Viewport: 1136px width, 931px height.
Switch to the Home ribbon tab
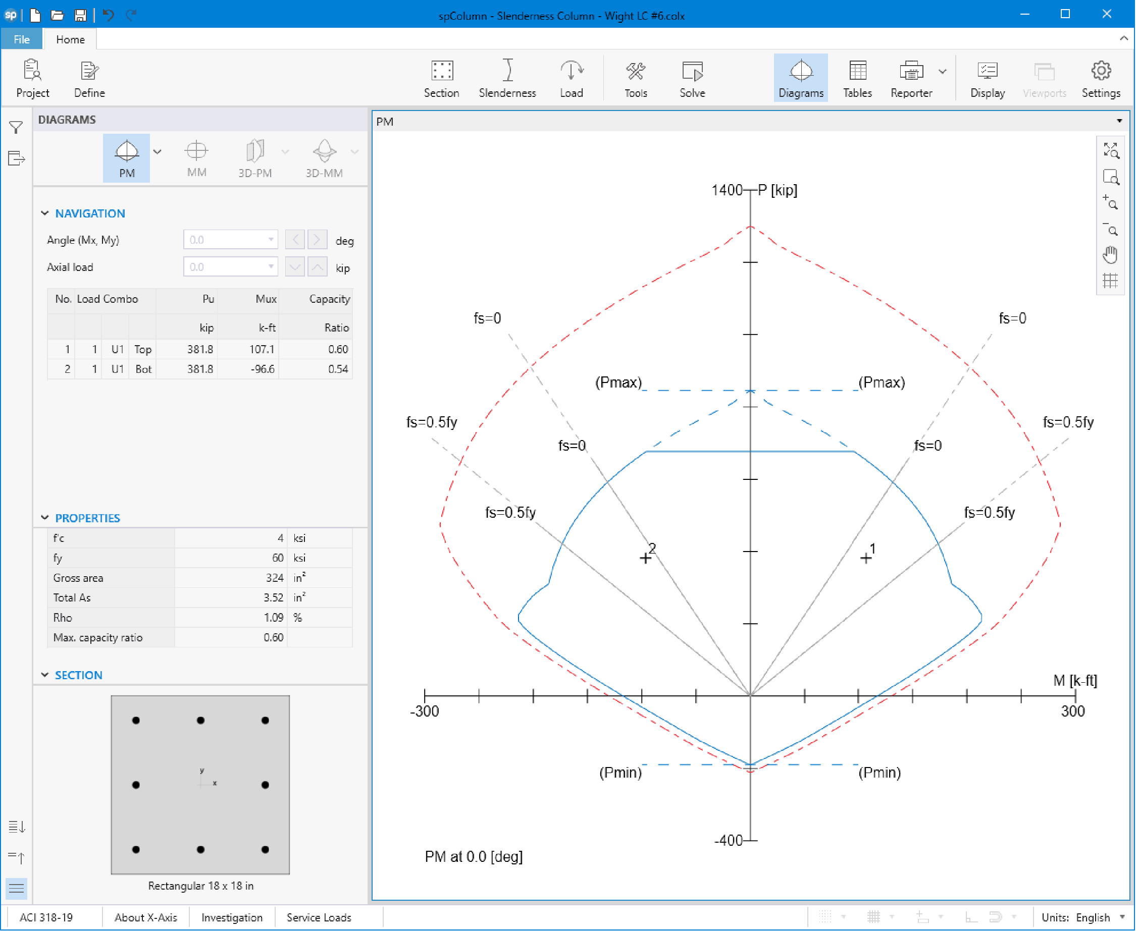coord(70,40)
